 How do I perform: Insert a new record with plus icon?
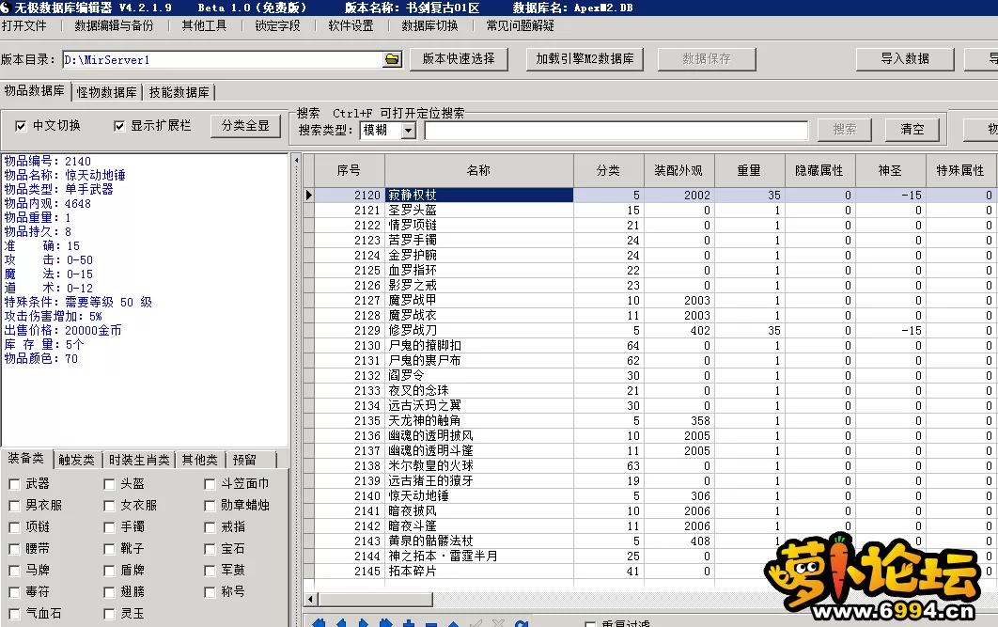[x=408, y=623]
